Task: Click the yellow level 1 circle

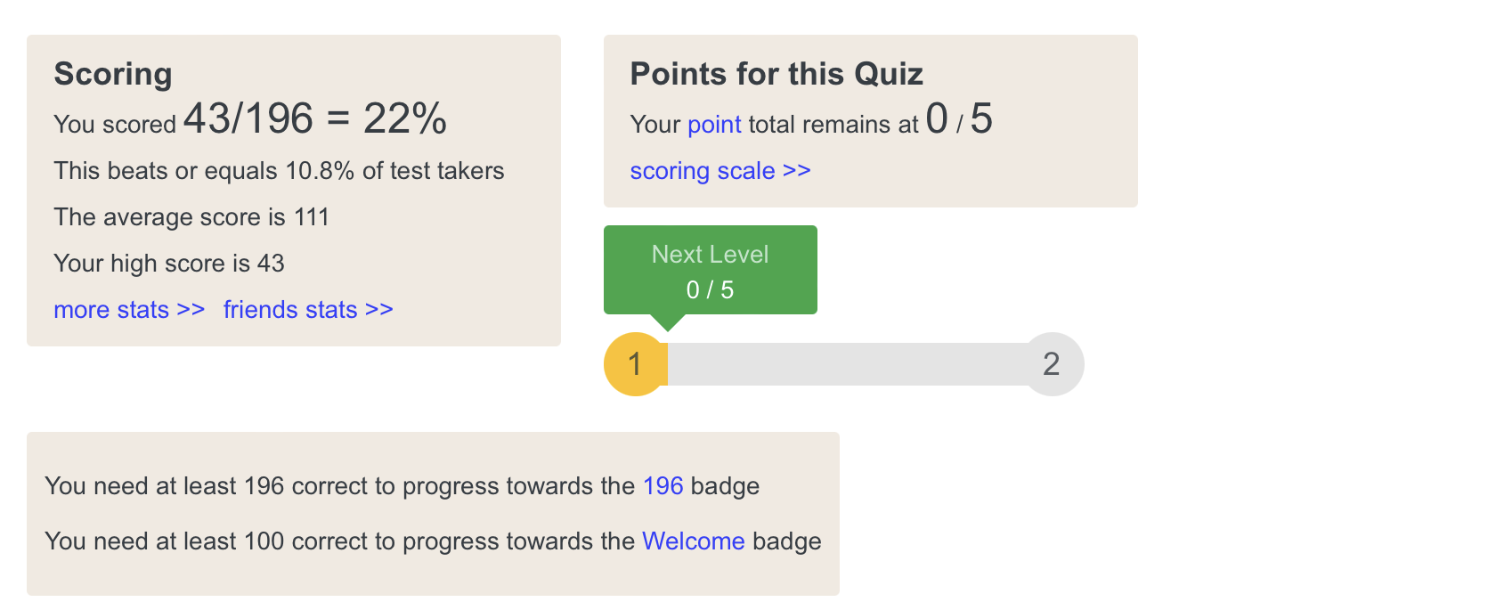Action: (x=635, y=364)
